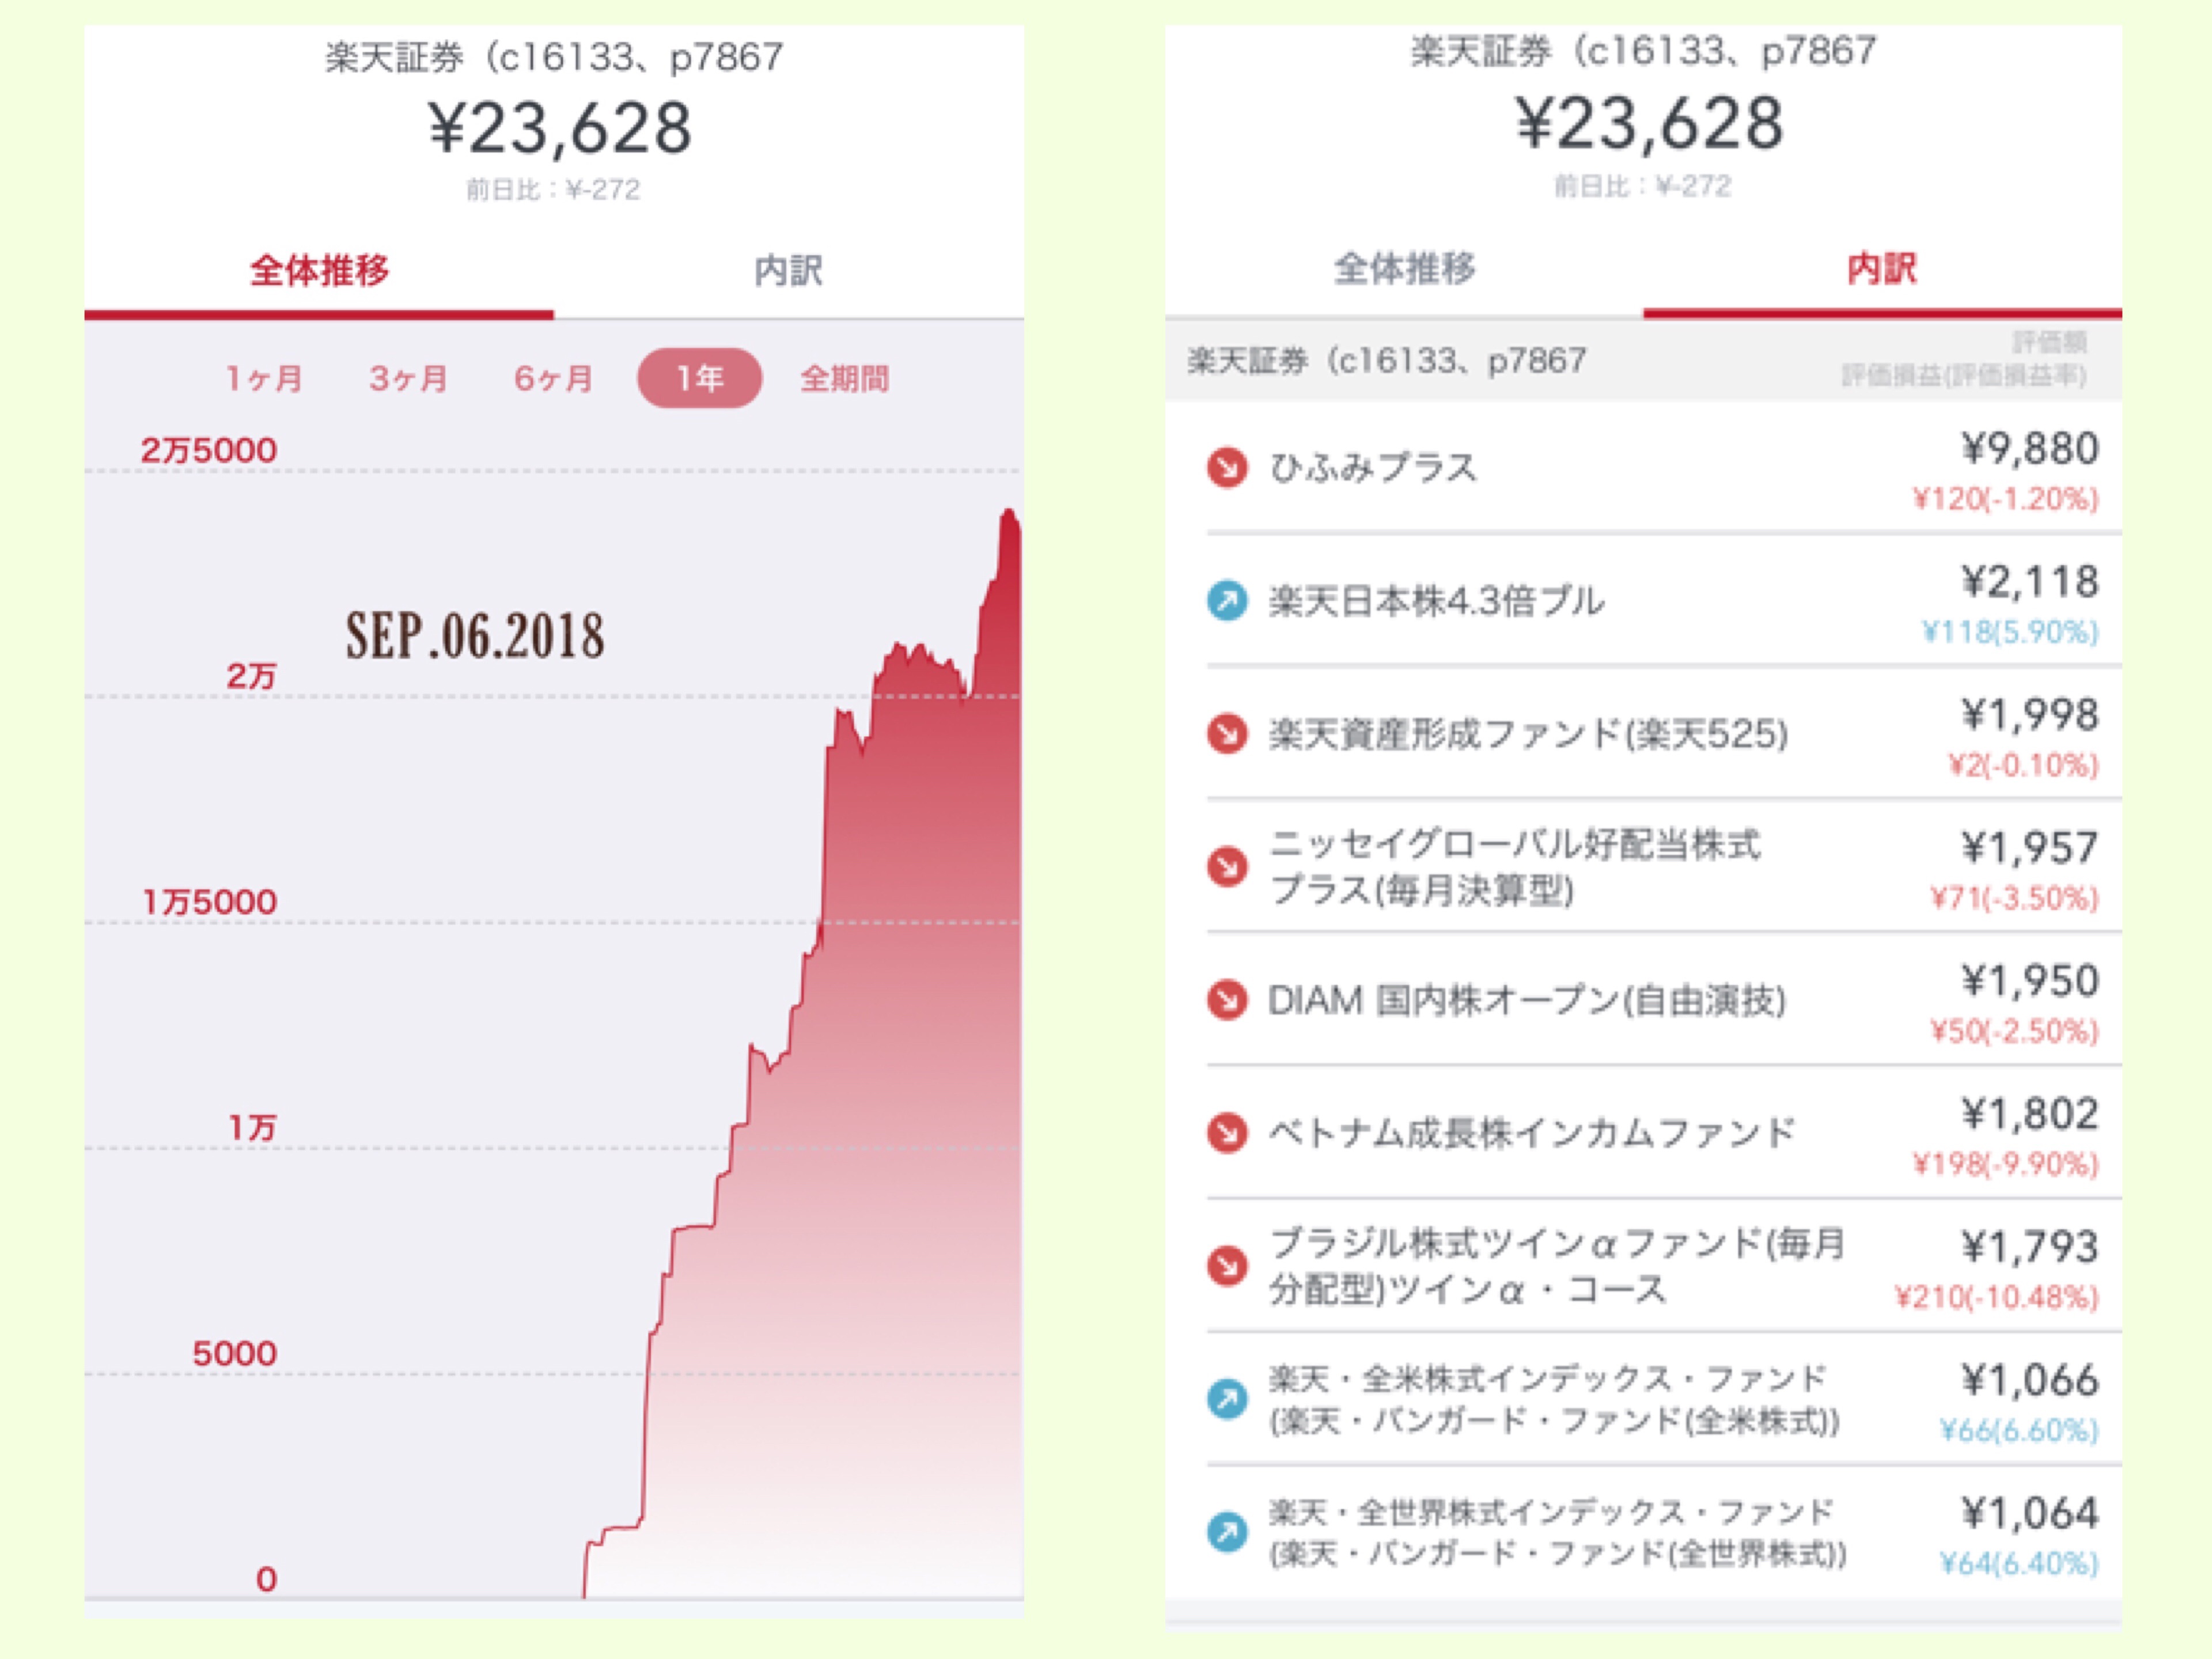Select the 1ヶ月 period option
Viewport: 2212px width, 1659px height.
point(264,378)
